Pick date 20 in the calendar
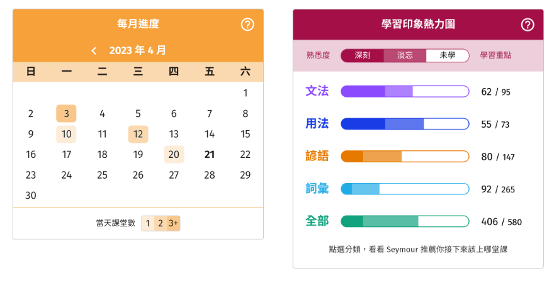The height and width of the screenshot is (283, 554). click(x=174, y=155)
